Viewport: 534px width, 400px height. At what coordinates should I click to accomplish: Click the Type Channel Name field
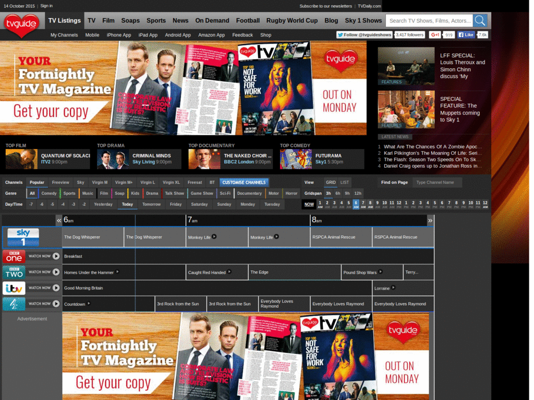[438, 182]
